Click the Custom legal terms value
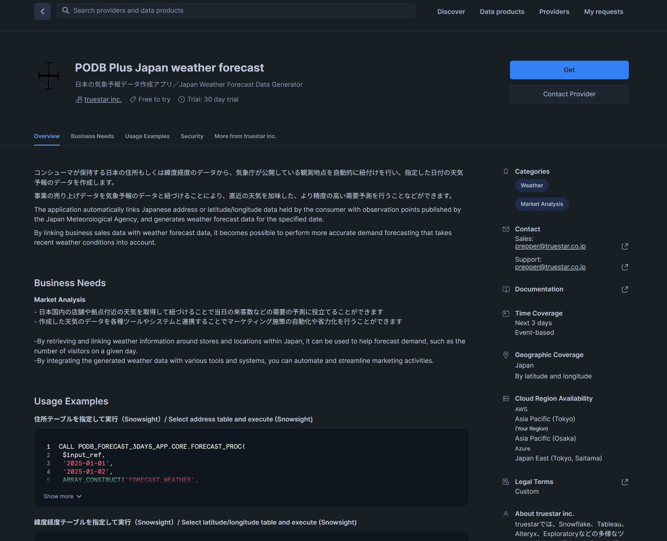The width and height of the screenshot is (667, 541). (x=526, y=491)
